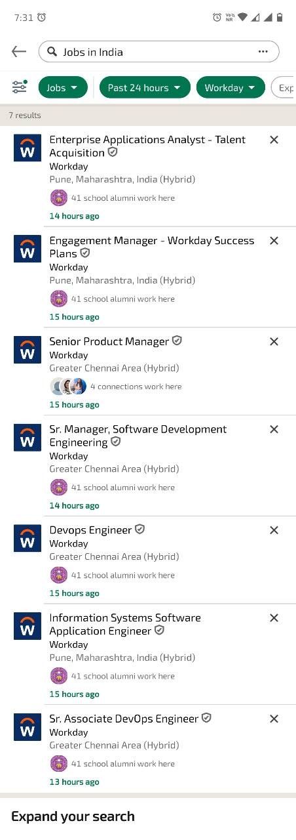The width and height of the screenshot is (296, 840).
Task: Dismiss the Sr. Associate DevOps Engineer job
Action: click(274, 719)
